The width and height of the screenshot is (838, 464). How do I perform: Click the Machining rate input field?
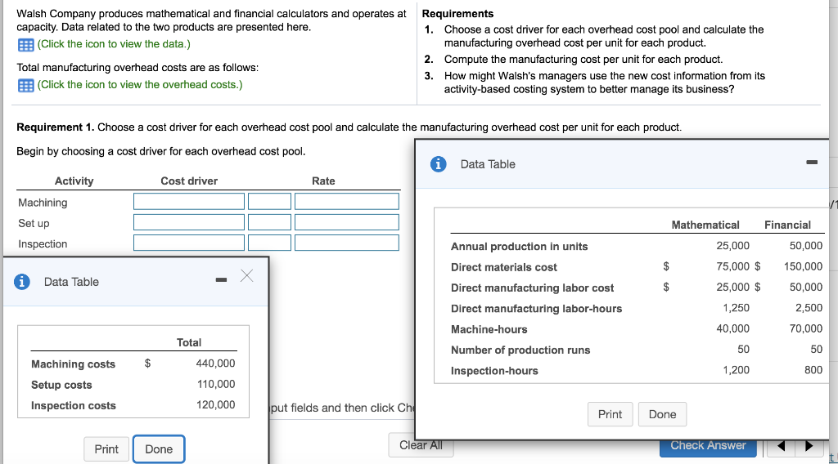[347, 202]
